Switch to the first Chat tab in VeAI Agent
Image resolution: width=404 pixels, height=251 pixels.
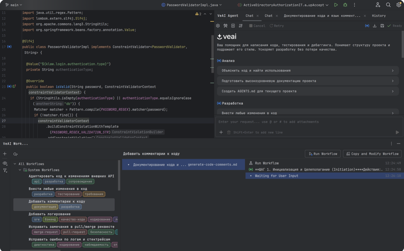tap(249, 16)
